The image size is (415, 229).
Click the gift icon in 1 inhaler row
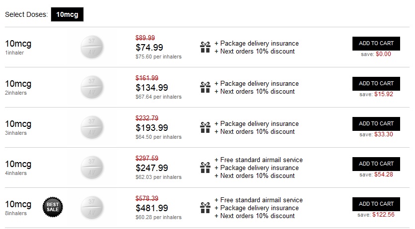pyautogui.click(x=205, y=47)
